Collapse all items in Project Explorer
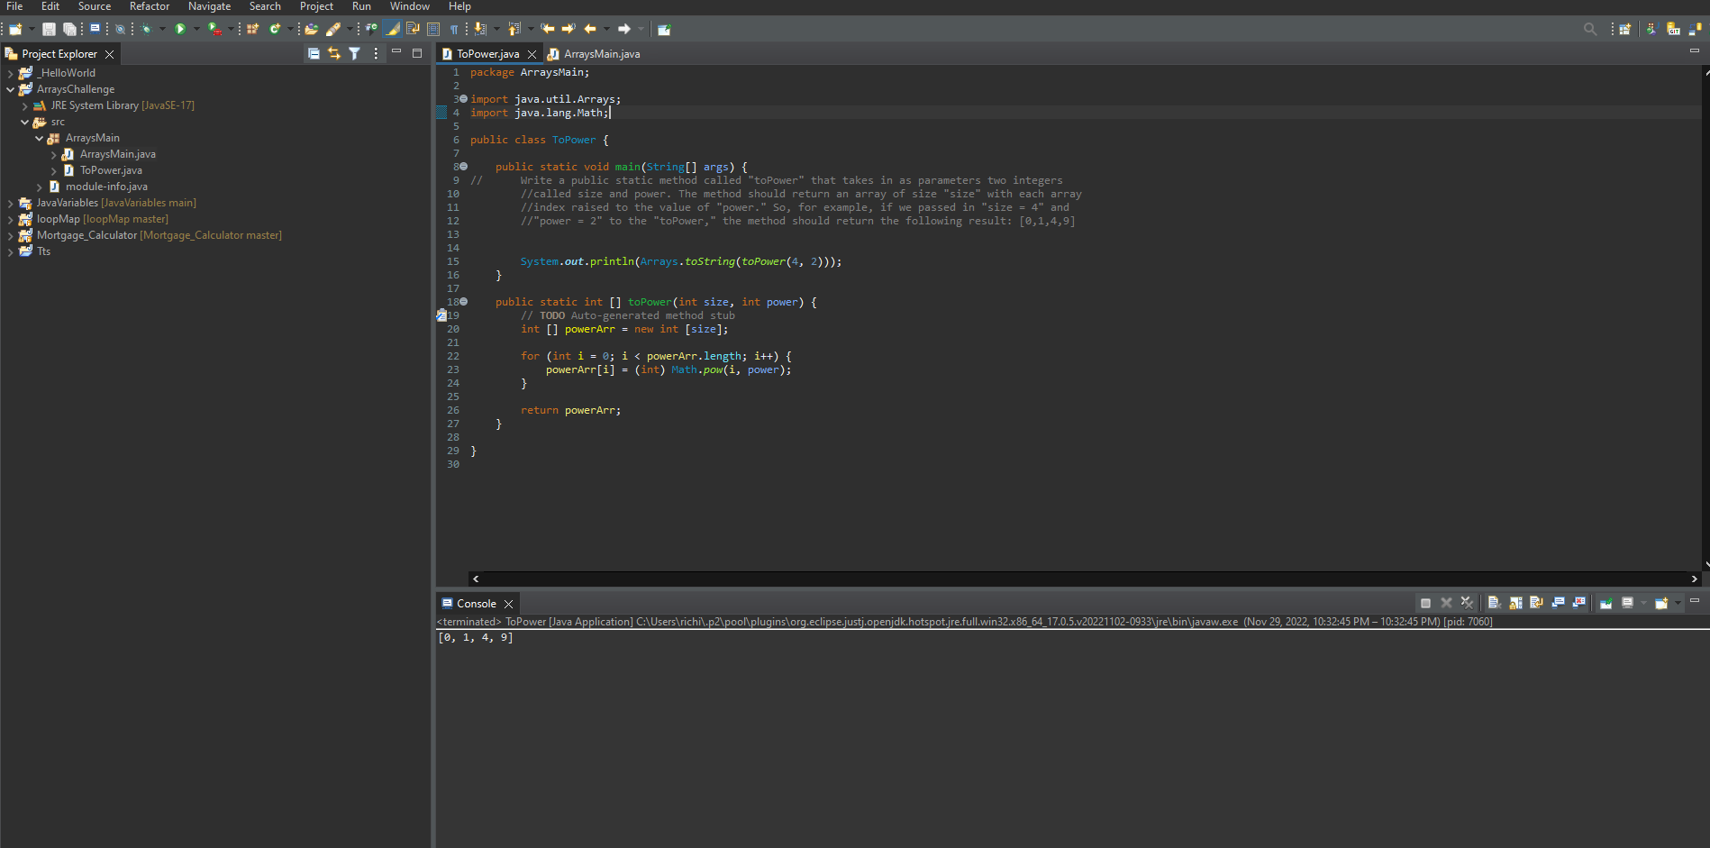 coord(314,53)
